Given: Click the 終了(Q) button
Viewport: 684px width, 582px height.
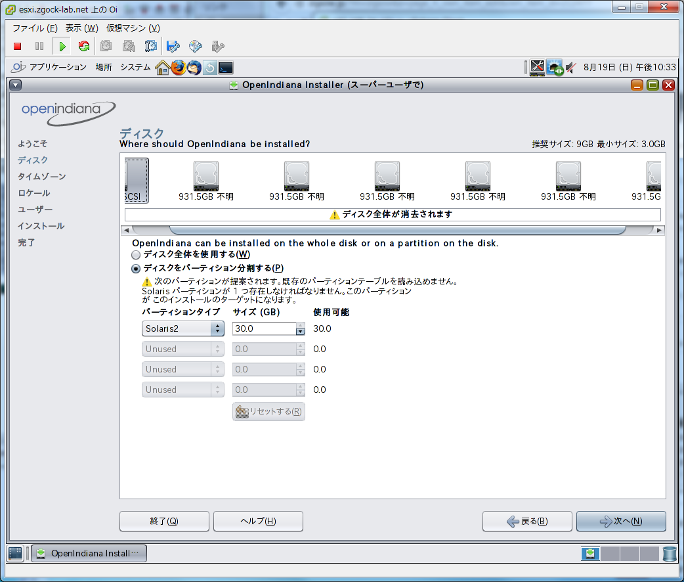Looking at the screenshot, I should [164, 522].
